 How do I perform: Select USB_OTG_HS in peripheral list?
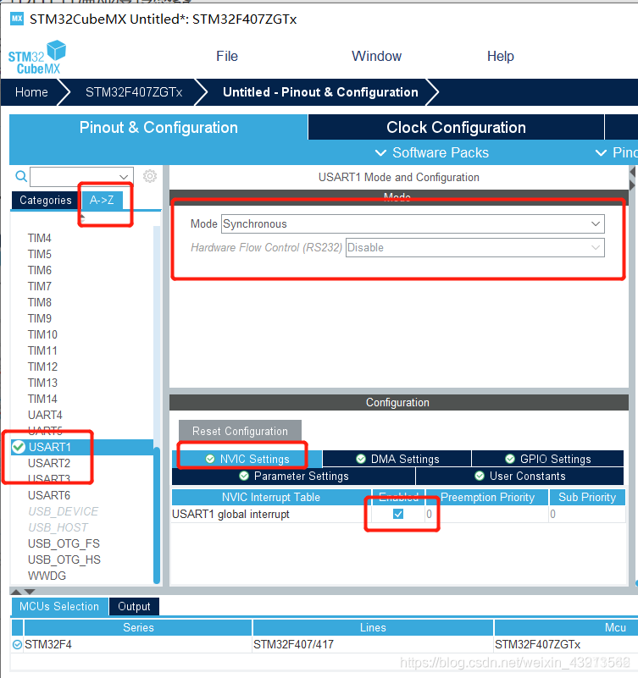pyautogui.click(x=64, y=559)
